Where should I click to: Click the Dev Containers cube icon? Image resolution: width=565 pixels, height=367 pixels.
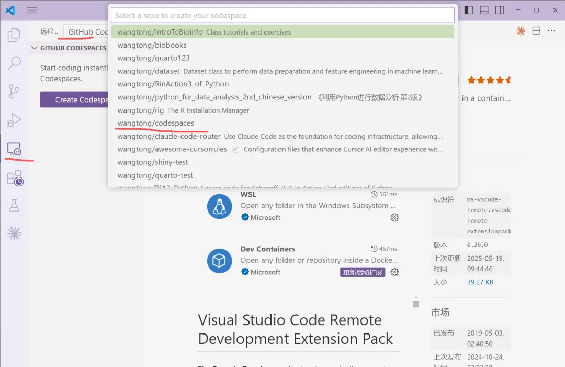(x=219, y=261)
